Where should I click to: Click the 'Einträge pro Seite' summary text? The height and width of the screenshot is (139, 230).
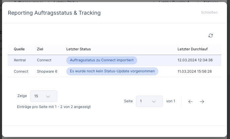[54, 107]
